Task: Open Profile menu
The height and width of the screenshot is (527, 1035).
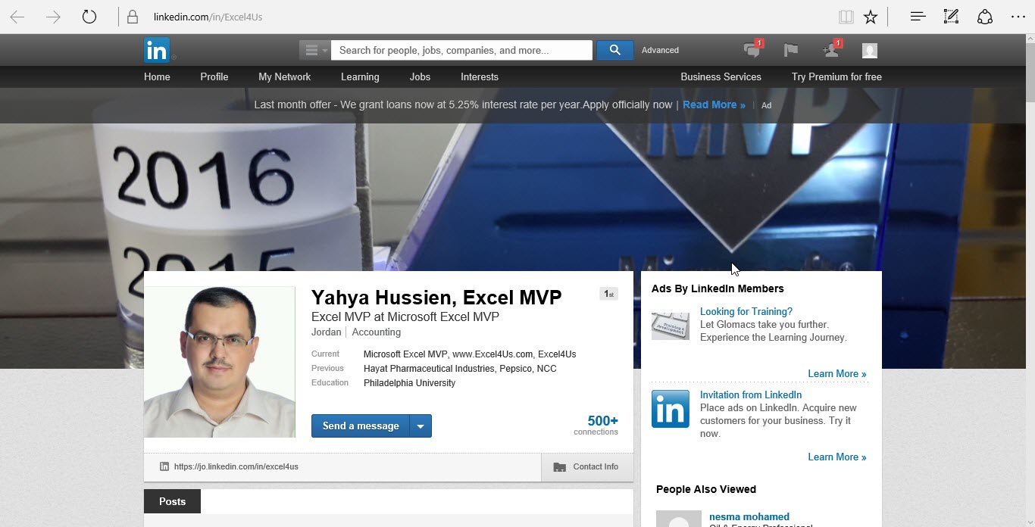Action: click(x=214, y=76)
